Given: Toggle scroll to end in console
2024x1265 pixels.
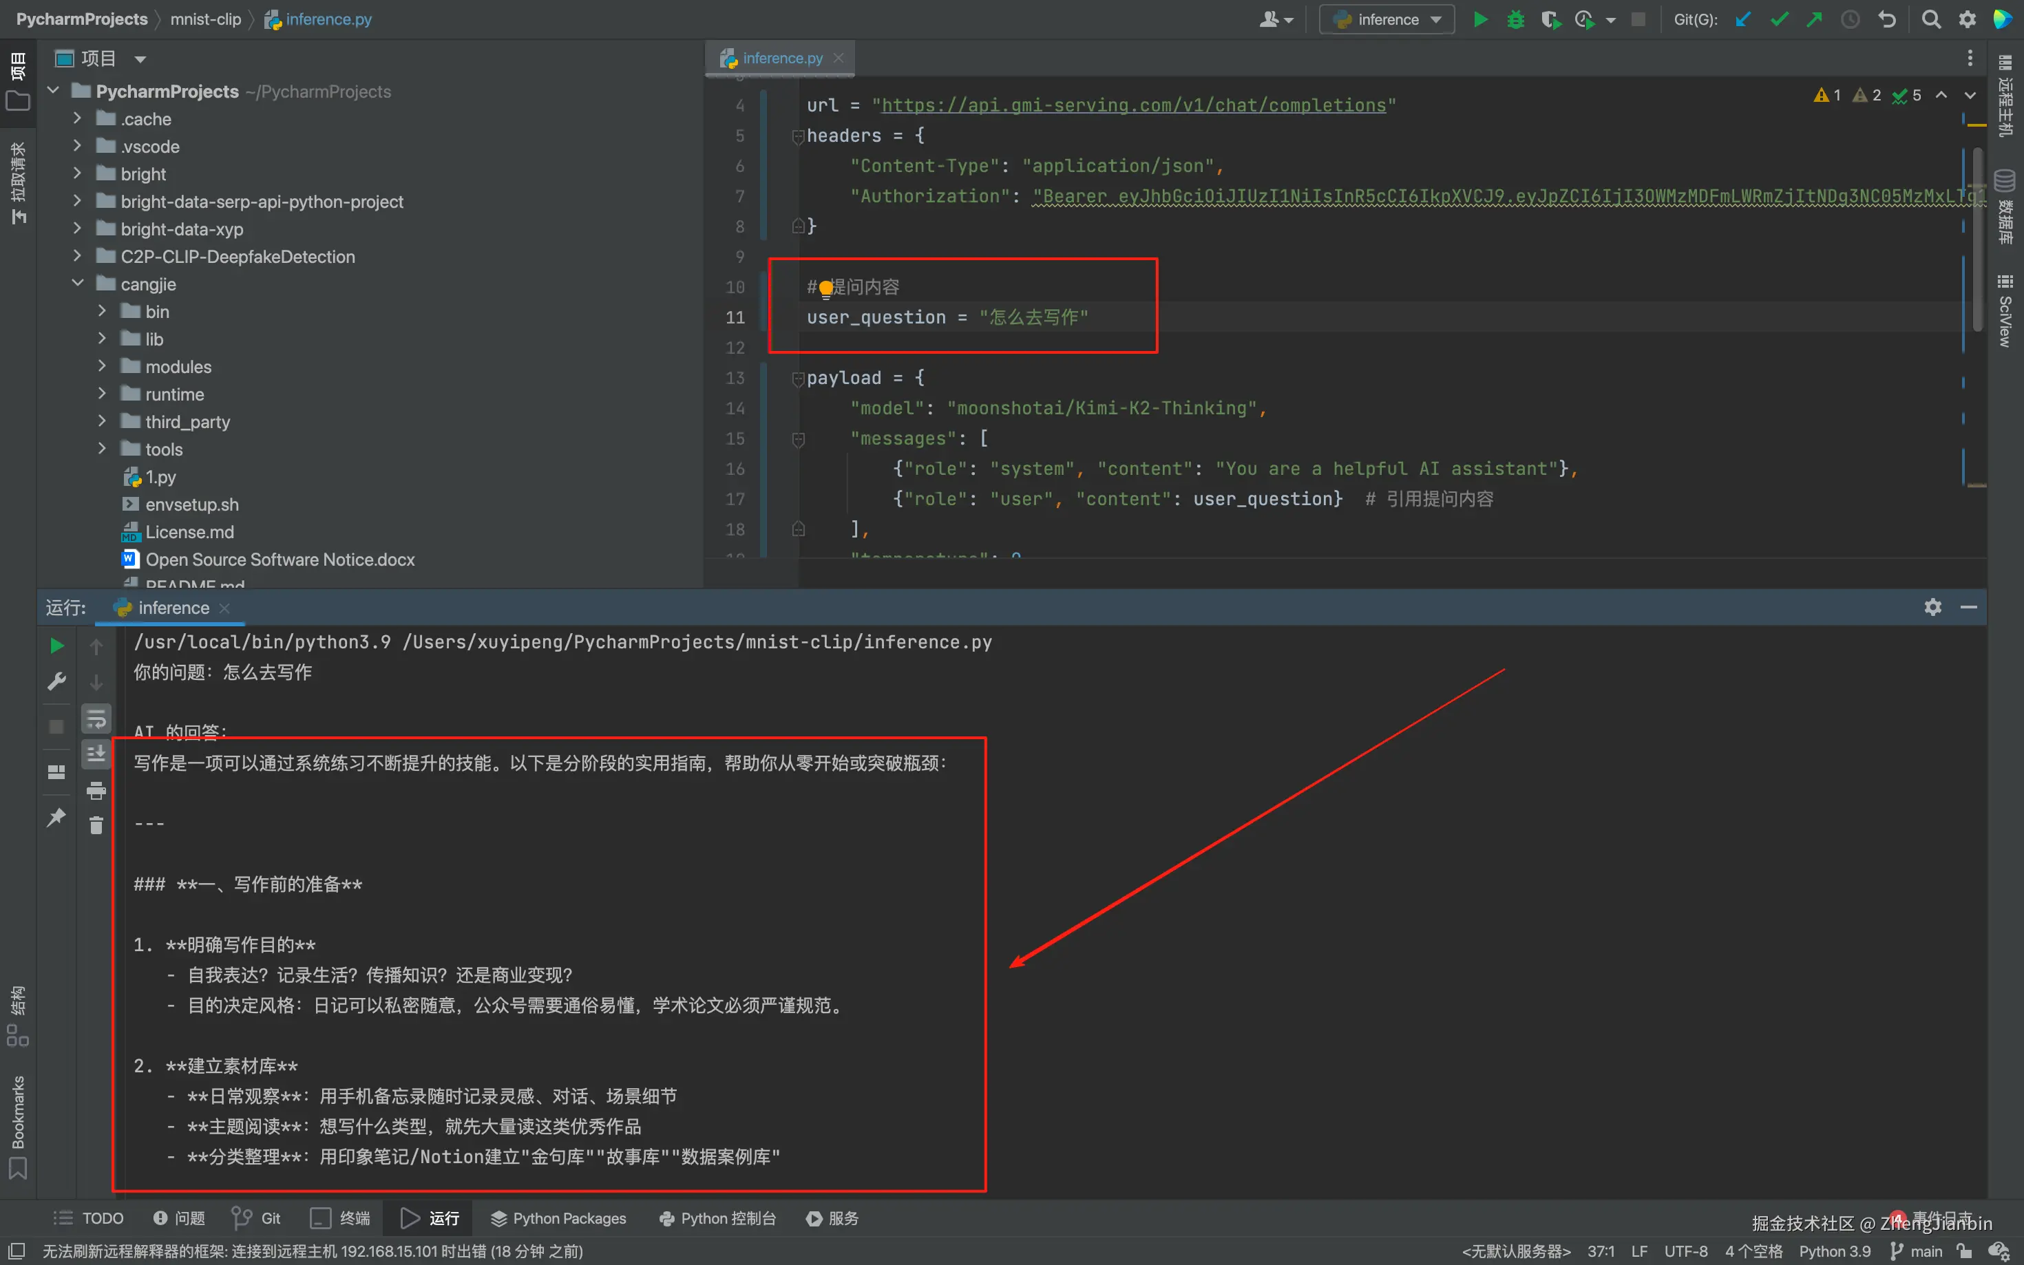Looking at the screenshot, I should tap(96, 754).
